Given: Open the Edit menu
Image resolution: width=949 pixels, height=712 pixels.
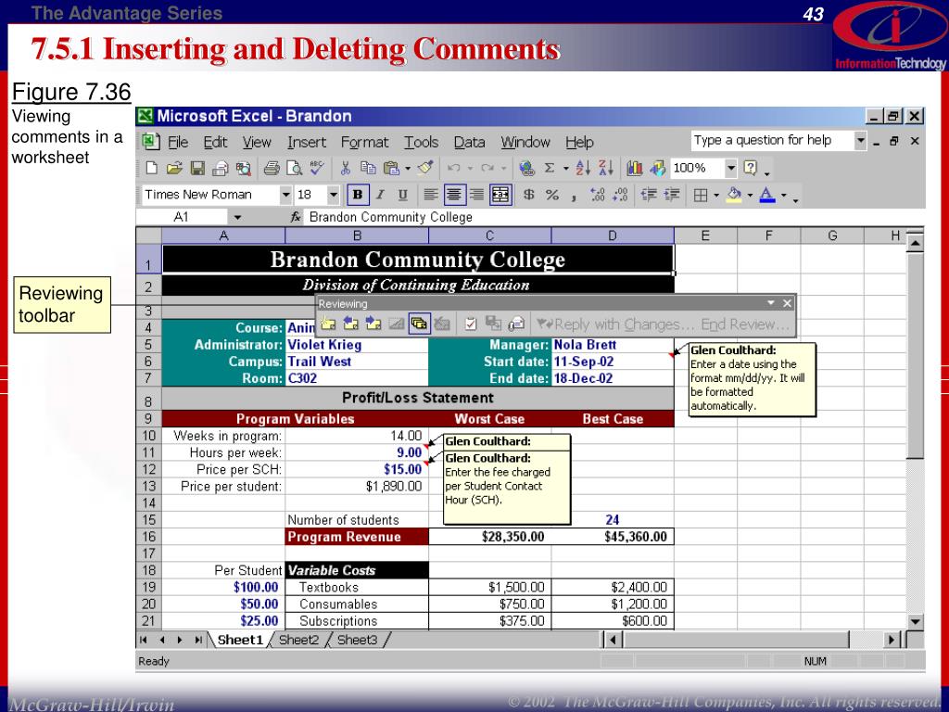Looking at the screenshot, I should coord(215,142).
